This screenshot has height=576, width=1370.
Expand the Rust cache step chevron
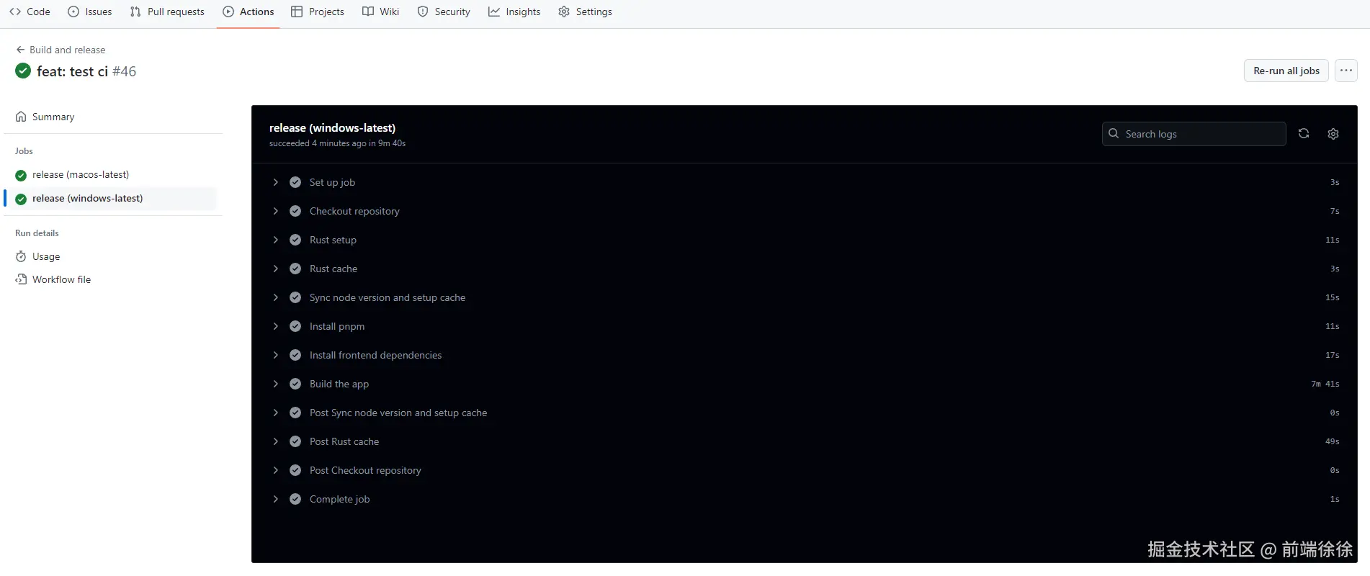pyautogui.click(x=275, y=269)
